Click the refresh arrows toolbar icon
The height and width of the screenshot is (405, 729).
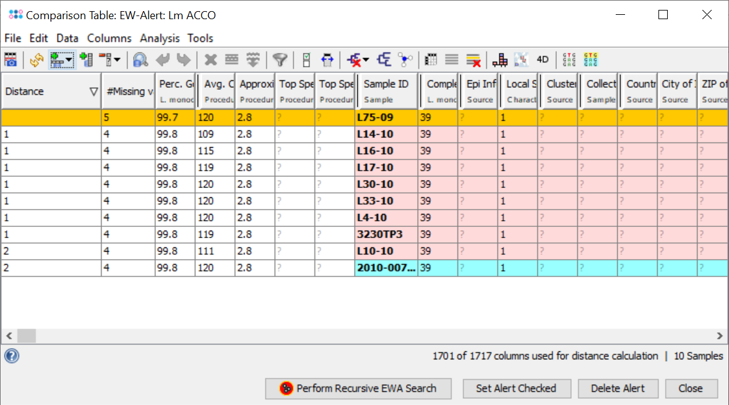[37, 59]
